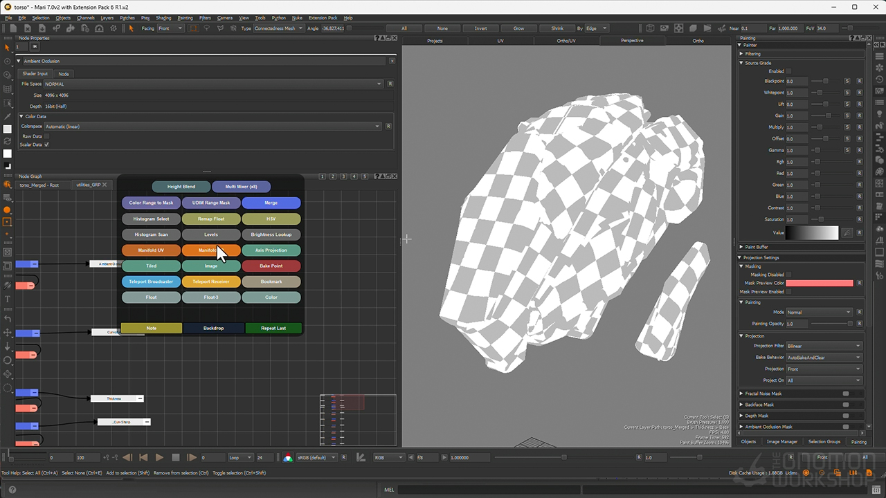
Task: Uncheck the Scalar Data checkbox
Action: [x=46, y=145]
